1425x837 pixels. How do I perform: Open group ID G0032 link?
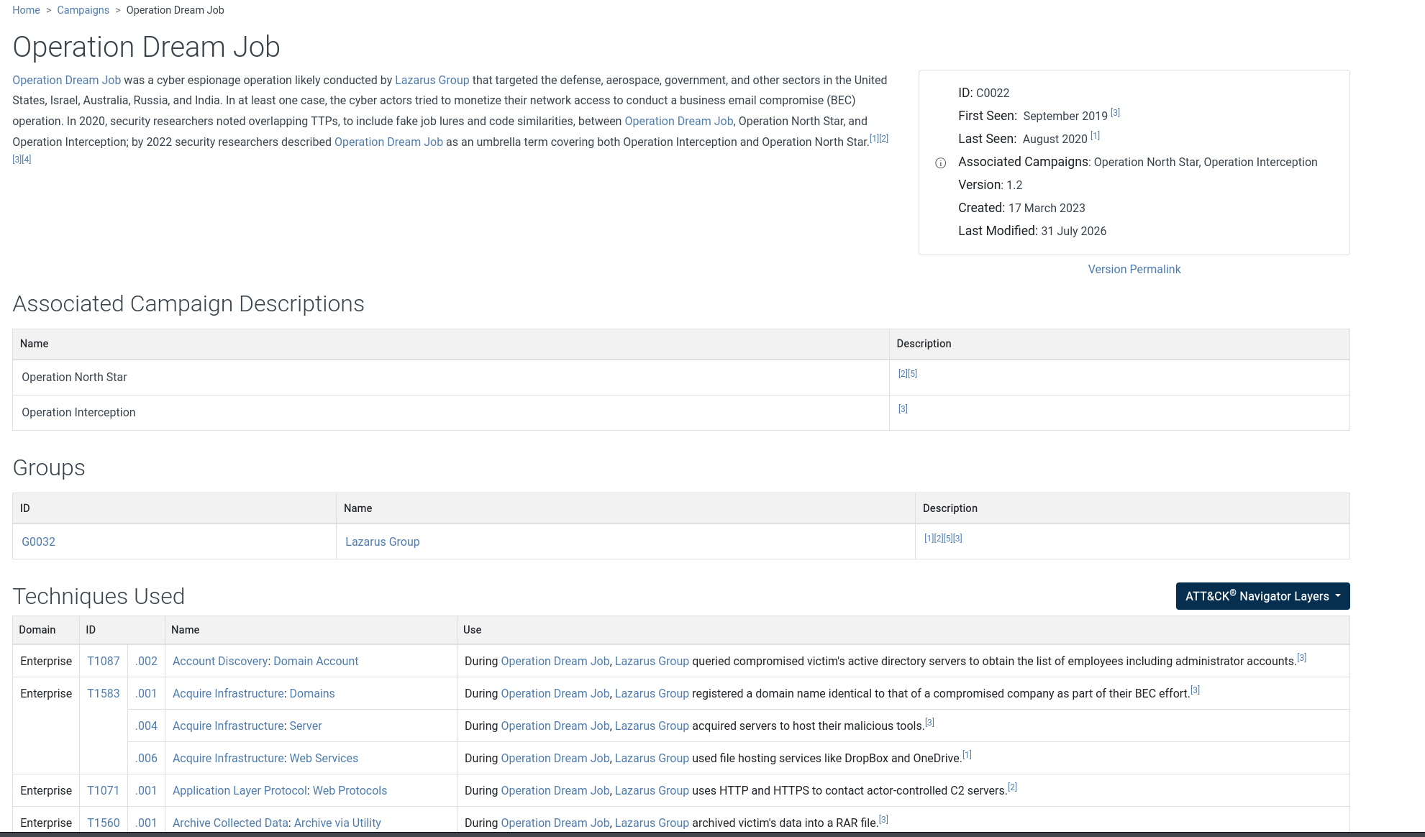coord(38,541)
